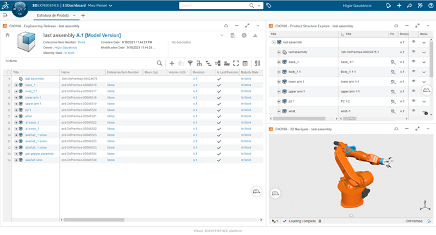Screen dimensions: 436x235
Task: Click owner link Higor Gaudencio
Action: pos(65,47)
